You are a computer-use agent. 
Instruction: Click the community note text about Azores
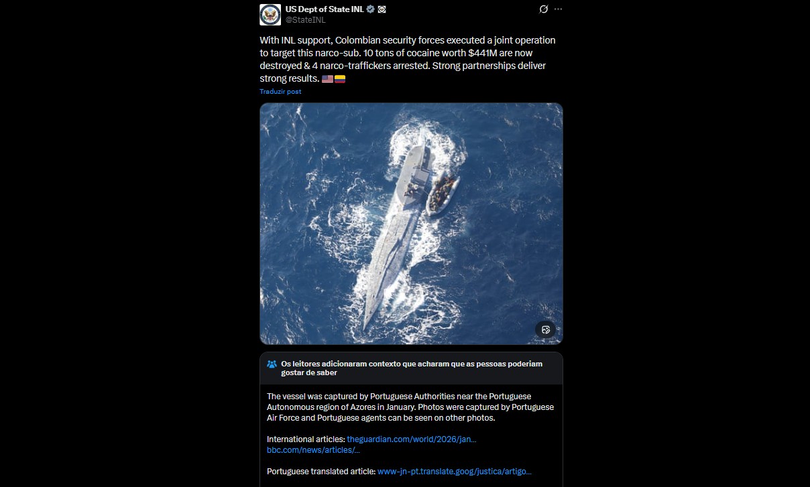410,407
